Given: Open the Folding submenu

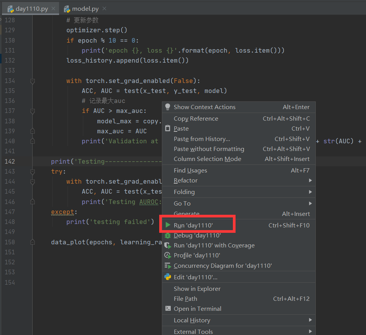Looking at the screenshot, I should click(x=239, y=192).
